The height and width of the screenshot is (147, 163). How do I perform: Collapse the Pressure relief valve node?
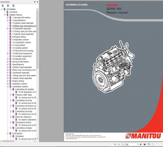tap(11, 95)
